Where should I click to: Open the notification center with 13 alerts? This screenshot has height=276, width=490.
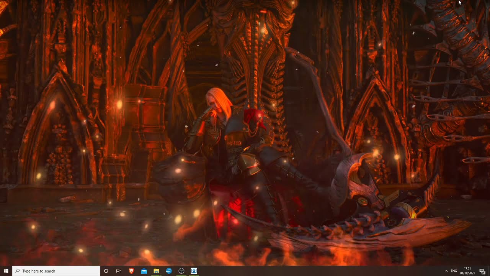pos(483,271)
